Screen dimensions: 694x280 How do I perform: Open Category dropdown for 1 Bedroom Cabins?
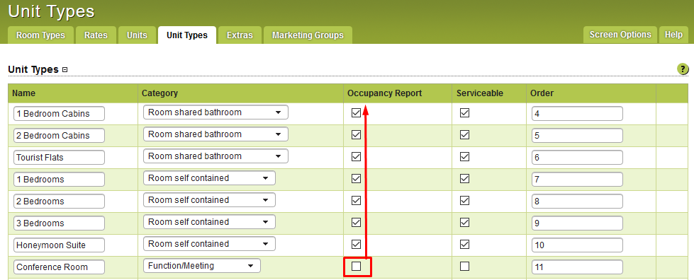click(216, 112)
